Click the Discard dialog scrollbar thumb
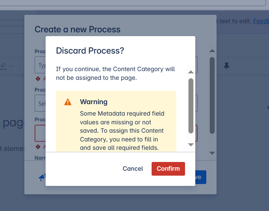Viewport: 269px width, 211px height. tap(191, 106)
